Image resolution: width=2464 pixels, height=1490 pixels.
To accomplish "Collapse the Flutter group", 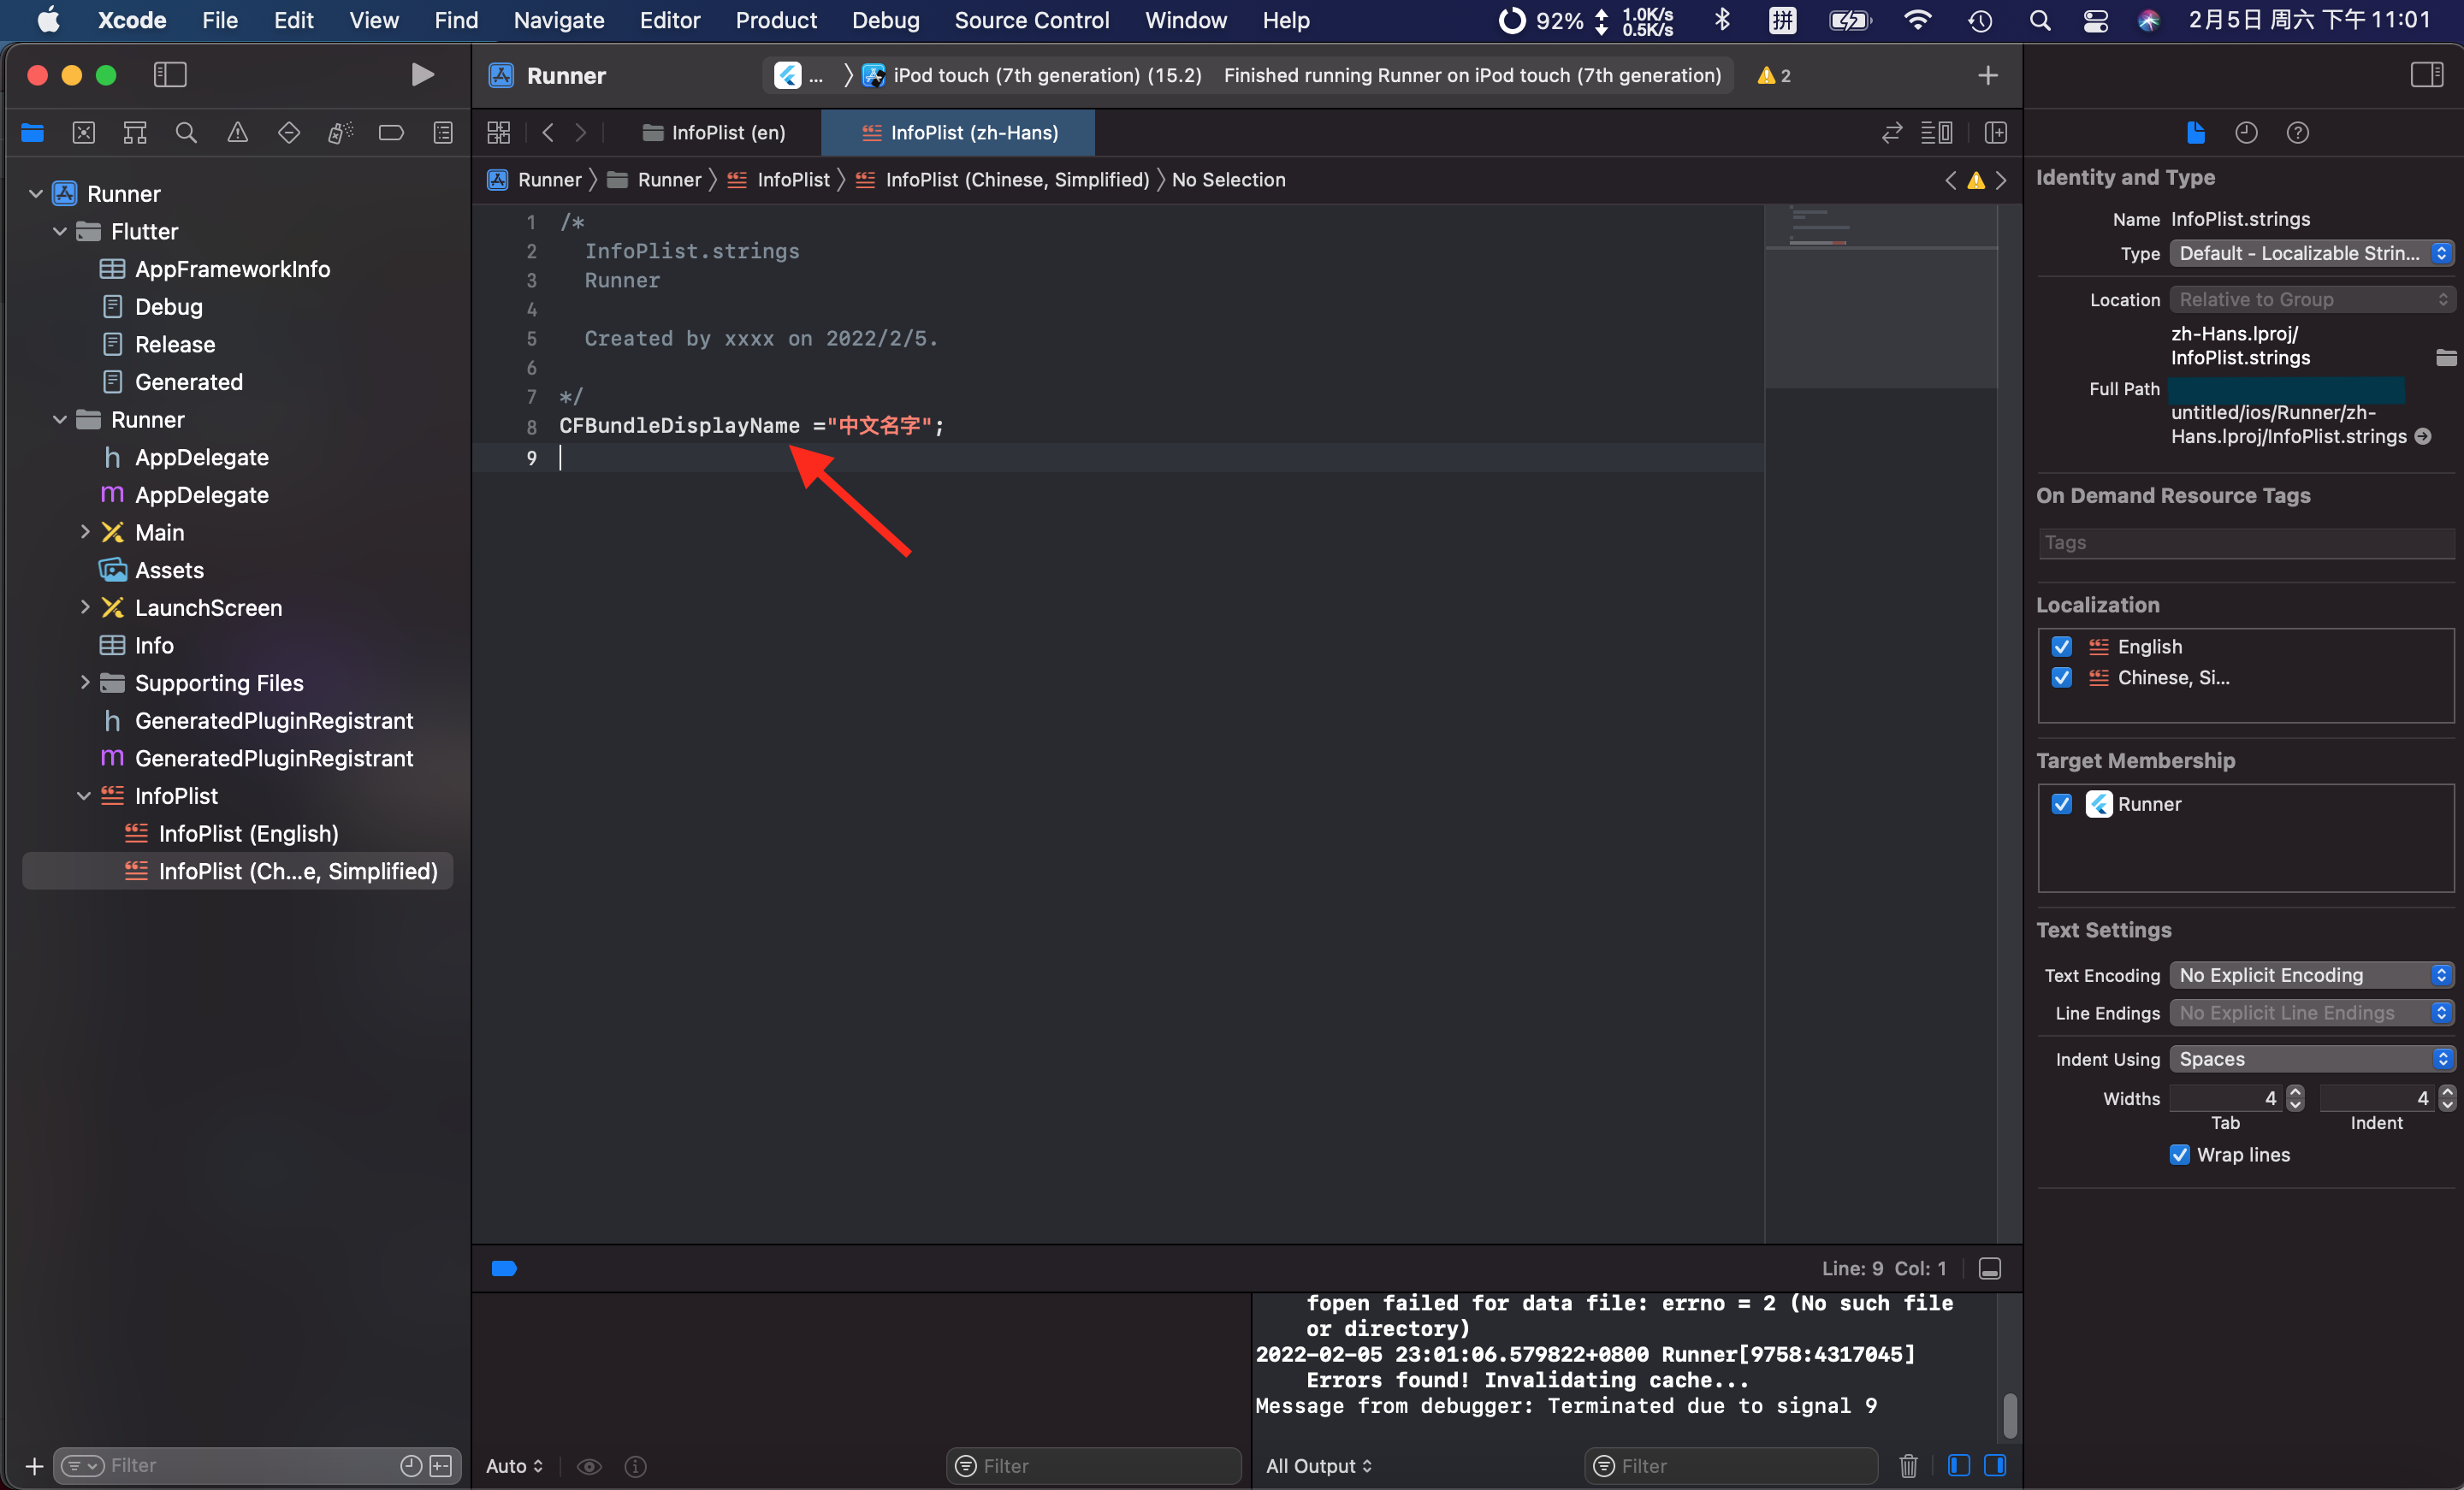I will tap(60, 231).
